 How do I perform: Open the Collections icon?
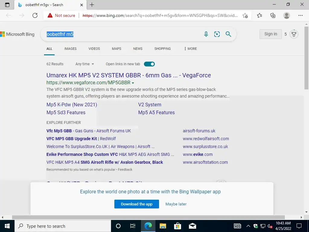tap(273, 15)
